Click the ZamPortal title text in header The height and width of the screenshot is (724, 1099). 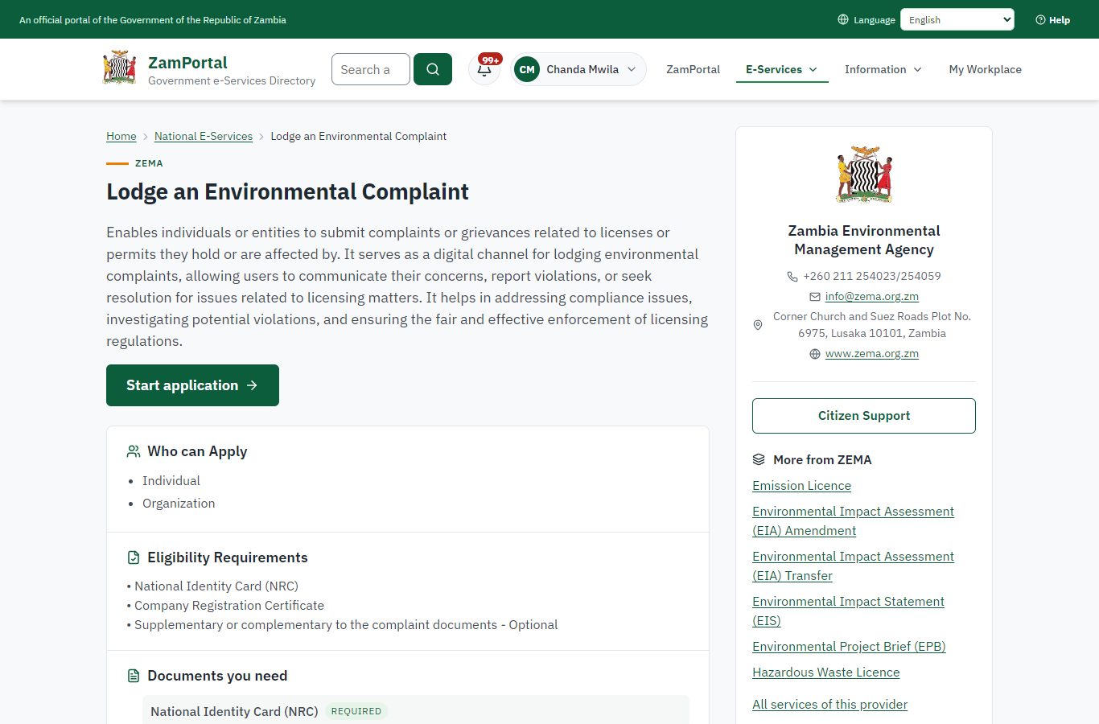[187, 62]
